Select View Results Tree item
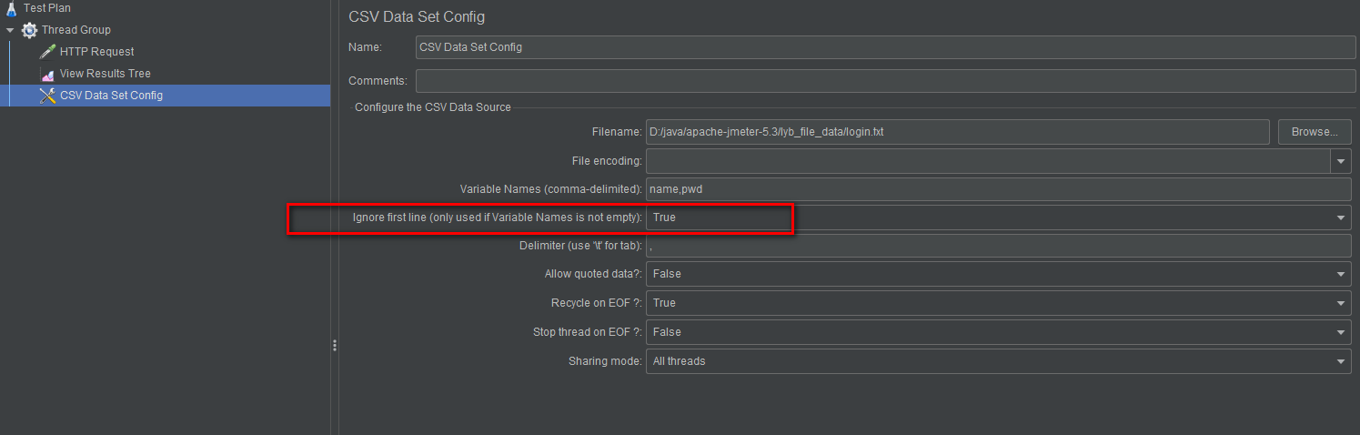Screen dimensions: 1360x435 (105, 74)
